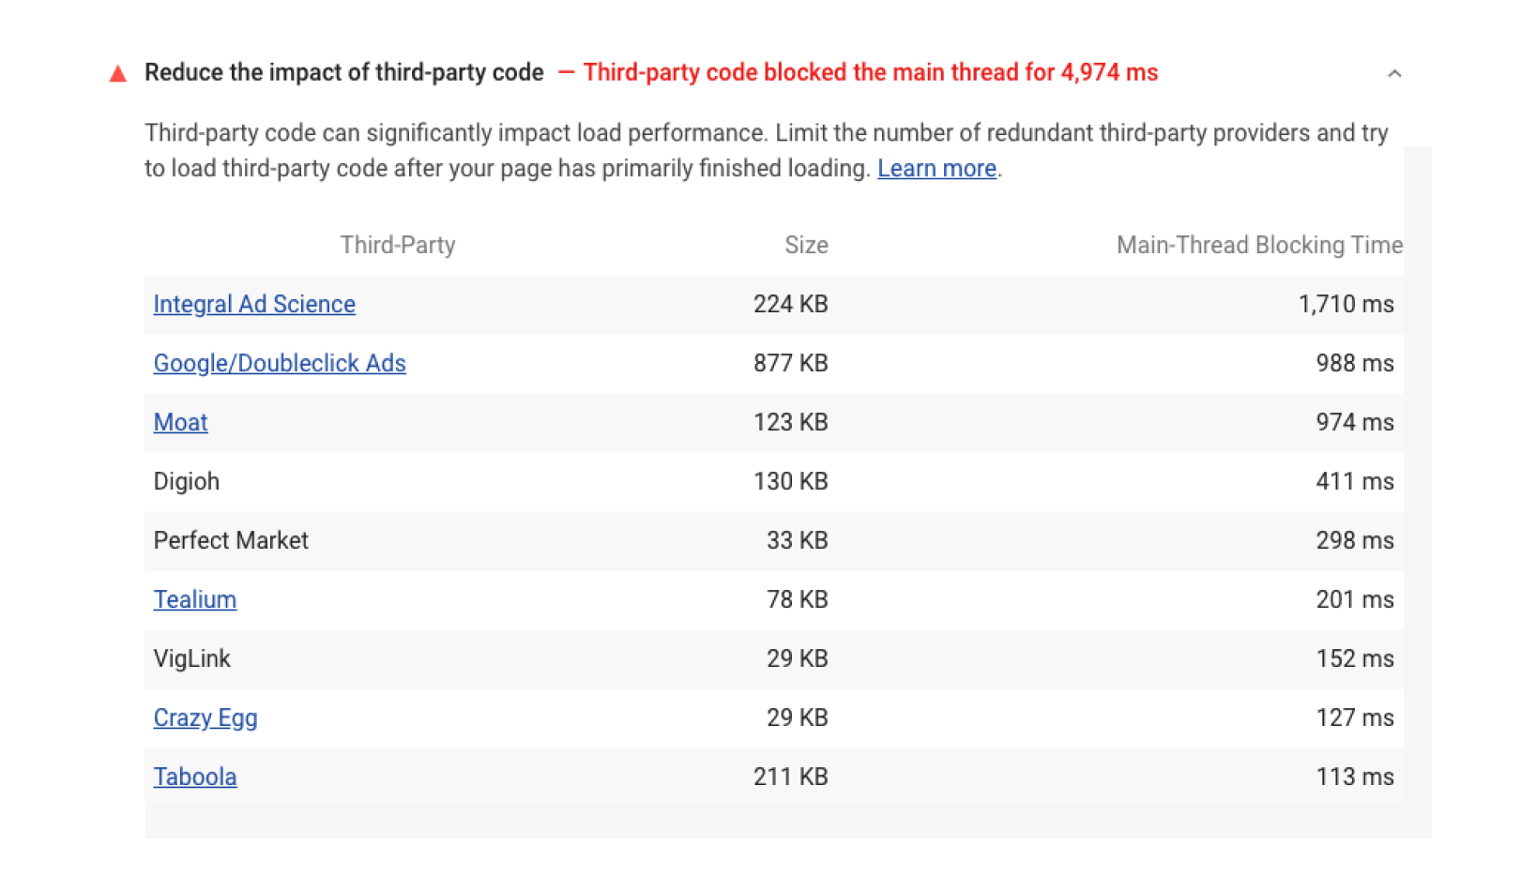Screen dimensions: 1536x891
Task: Click the red blocked main thread warning text
Action: [870, 72]
